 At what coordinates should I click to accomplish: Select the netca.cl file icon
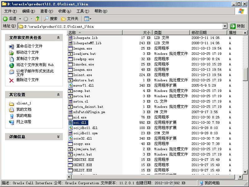[x=70, y=102]
